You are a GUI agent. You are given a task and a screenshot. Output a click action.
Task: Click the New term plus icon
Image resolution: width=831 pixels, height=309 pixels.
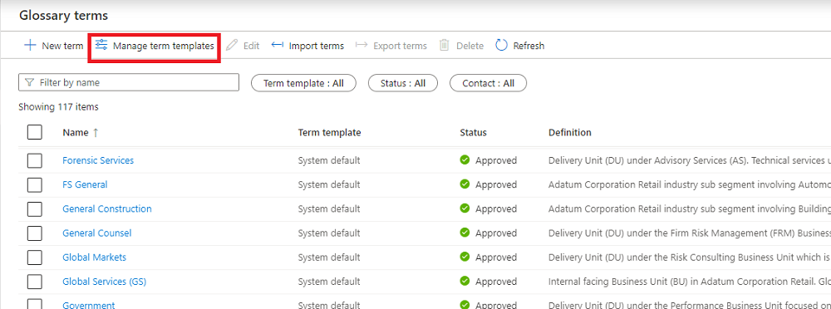coord(30,46)
